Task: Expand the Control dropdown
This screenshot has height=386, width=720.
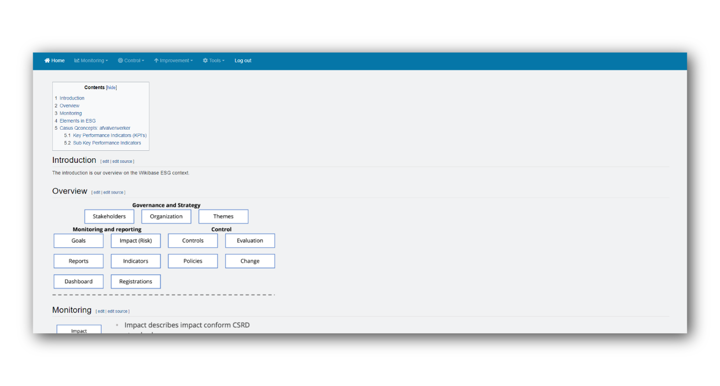Action: coord(131,60)
